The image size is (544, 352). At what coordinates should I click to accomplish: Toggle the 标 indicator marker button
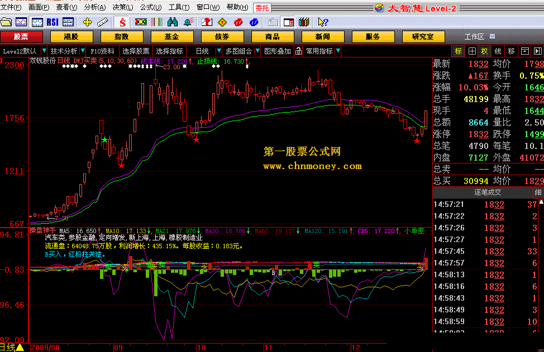pyautogui.click(x=459, y=51)
